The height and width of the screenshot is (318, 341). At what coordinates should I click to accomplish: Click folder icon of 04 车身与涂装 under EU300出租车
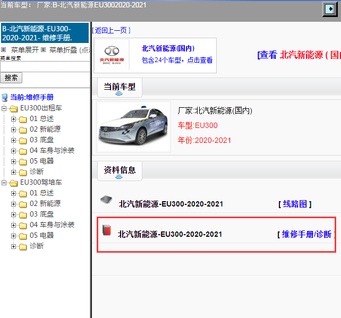coord(23,151)
